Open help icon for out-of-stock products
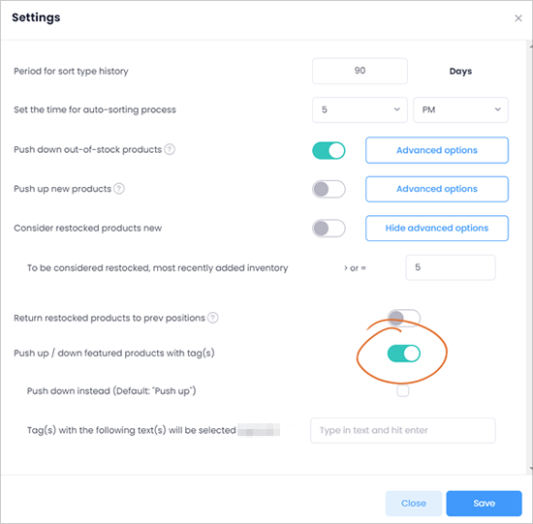 170,149
